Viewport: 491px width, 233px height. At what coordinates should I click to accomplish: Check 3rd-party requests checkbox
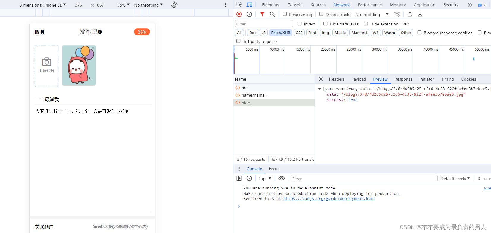[238, 41]
